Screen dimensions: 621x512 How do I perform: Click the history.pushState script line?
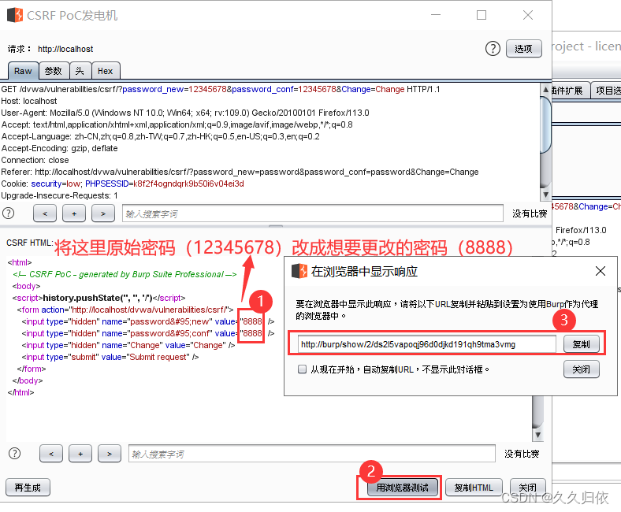coord(99,298)
